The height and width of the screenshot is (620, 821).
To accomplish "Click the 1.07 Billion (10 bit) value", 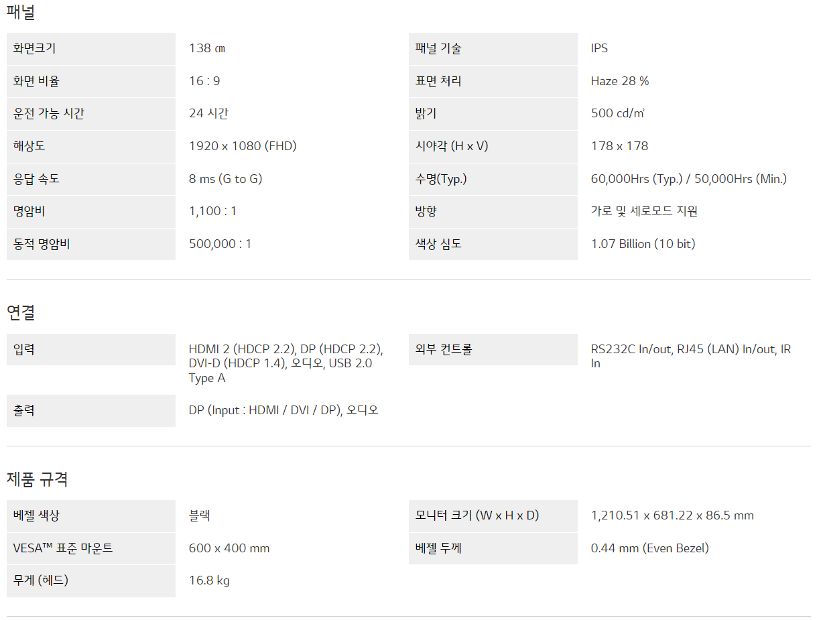I will [643, 244].
